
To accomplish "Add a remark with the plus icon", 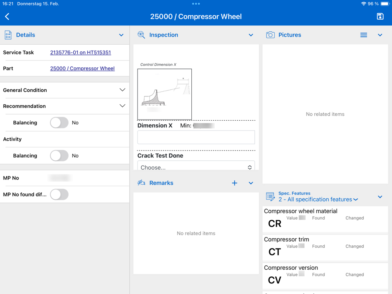I will (x=234, y=183).
